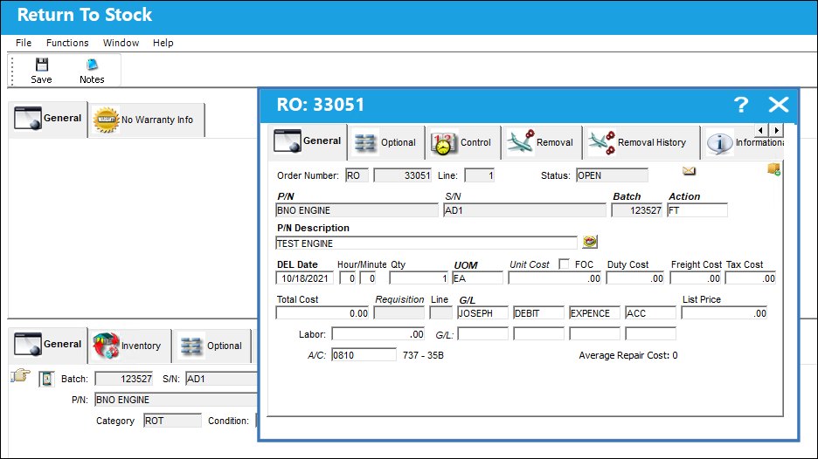
Task: Open the File menu
Action: [24, 43]
